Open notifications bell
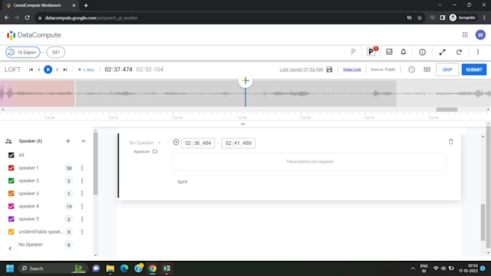 tap(404, 52)
